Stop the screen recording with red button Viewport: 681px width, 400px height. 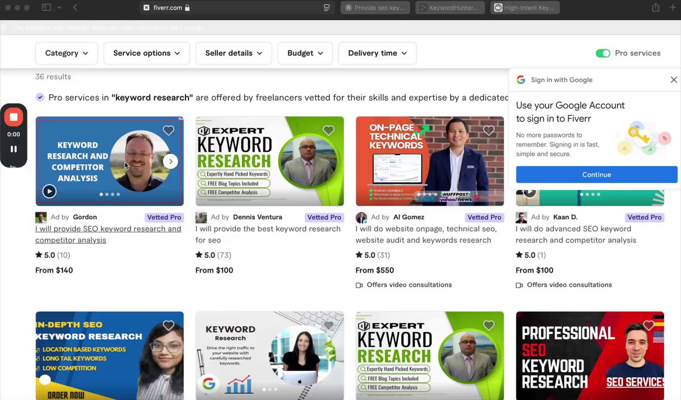pos(14,117)
